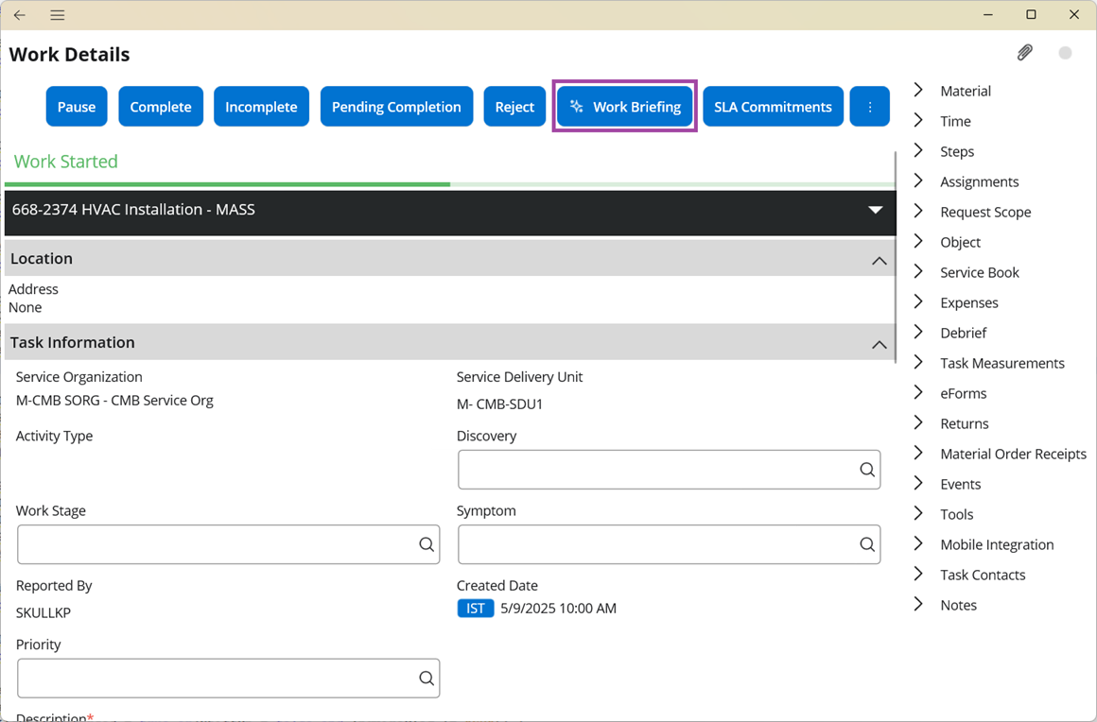Image resolution: width=1097 pixels, height=722 pixels.
Task: Open the Task Measurements section
Action: (x=1001, y=363)
